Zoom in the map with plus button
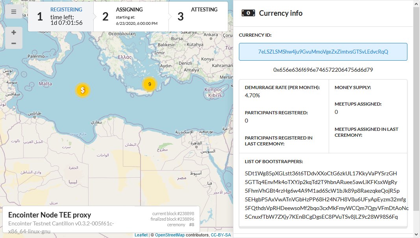Viewport: 420px width, 238px height. [14, 32]
